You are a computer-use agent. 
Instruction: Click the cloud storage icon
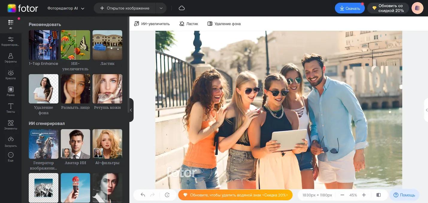pos(182,8)
